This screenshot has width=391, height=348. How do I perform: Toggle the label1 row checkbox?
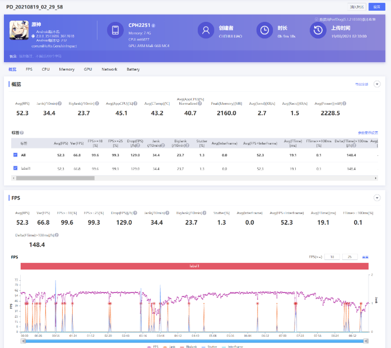click(x=15, y=168)
